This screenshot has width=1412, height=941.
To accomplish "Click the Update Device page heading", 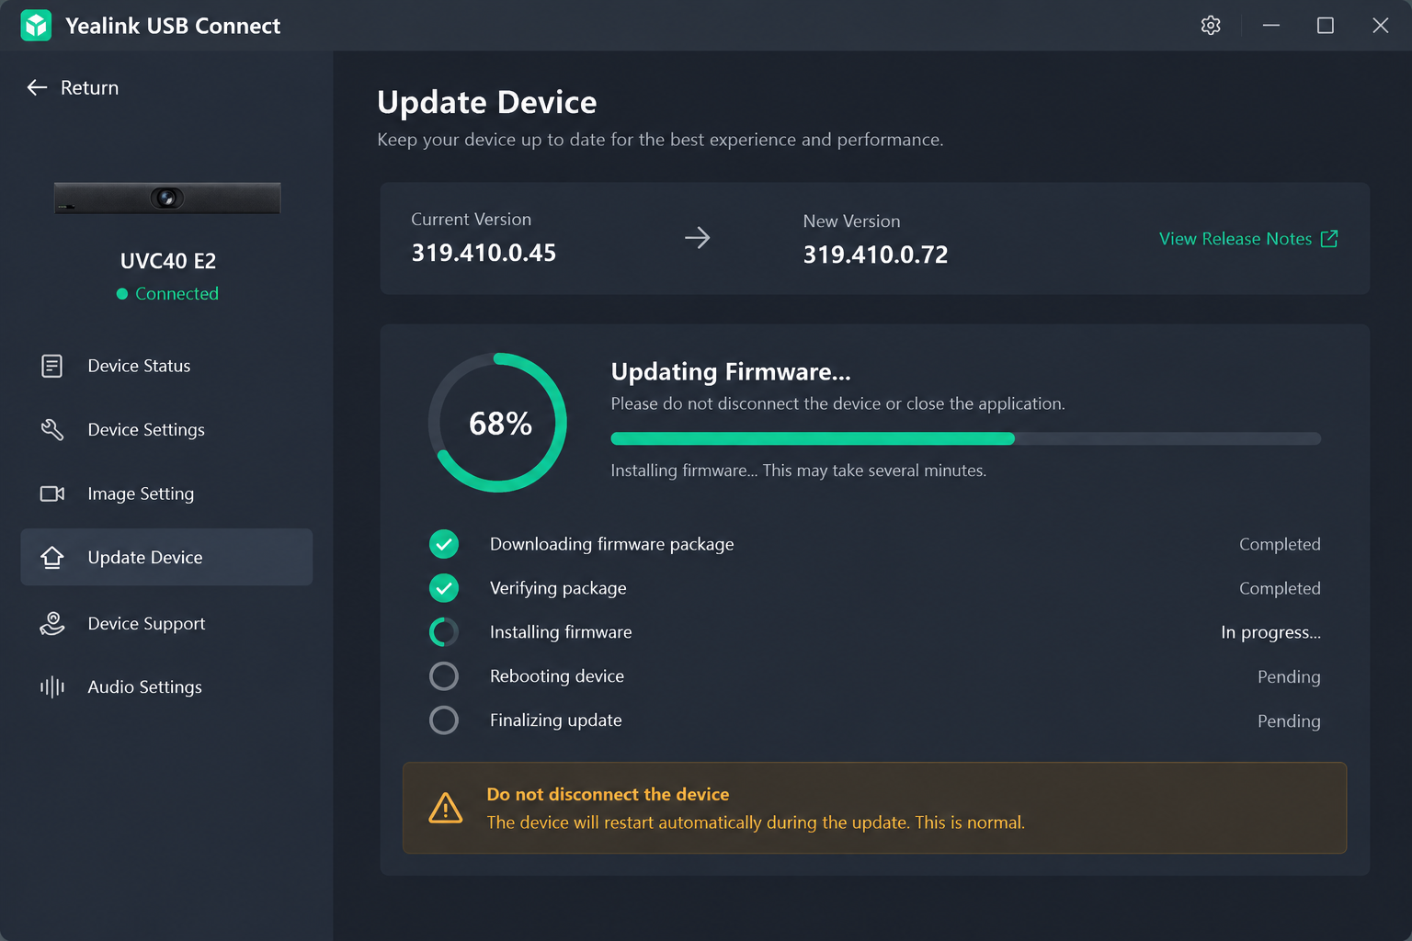I will (487, 102).
